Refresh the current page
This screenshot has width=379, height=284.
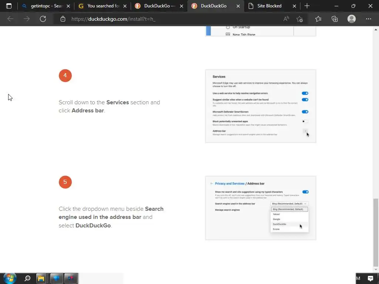point(43,19)
